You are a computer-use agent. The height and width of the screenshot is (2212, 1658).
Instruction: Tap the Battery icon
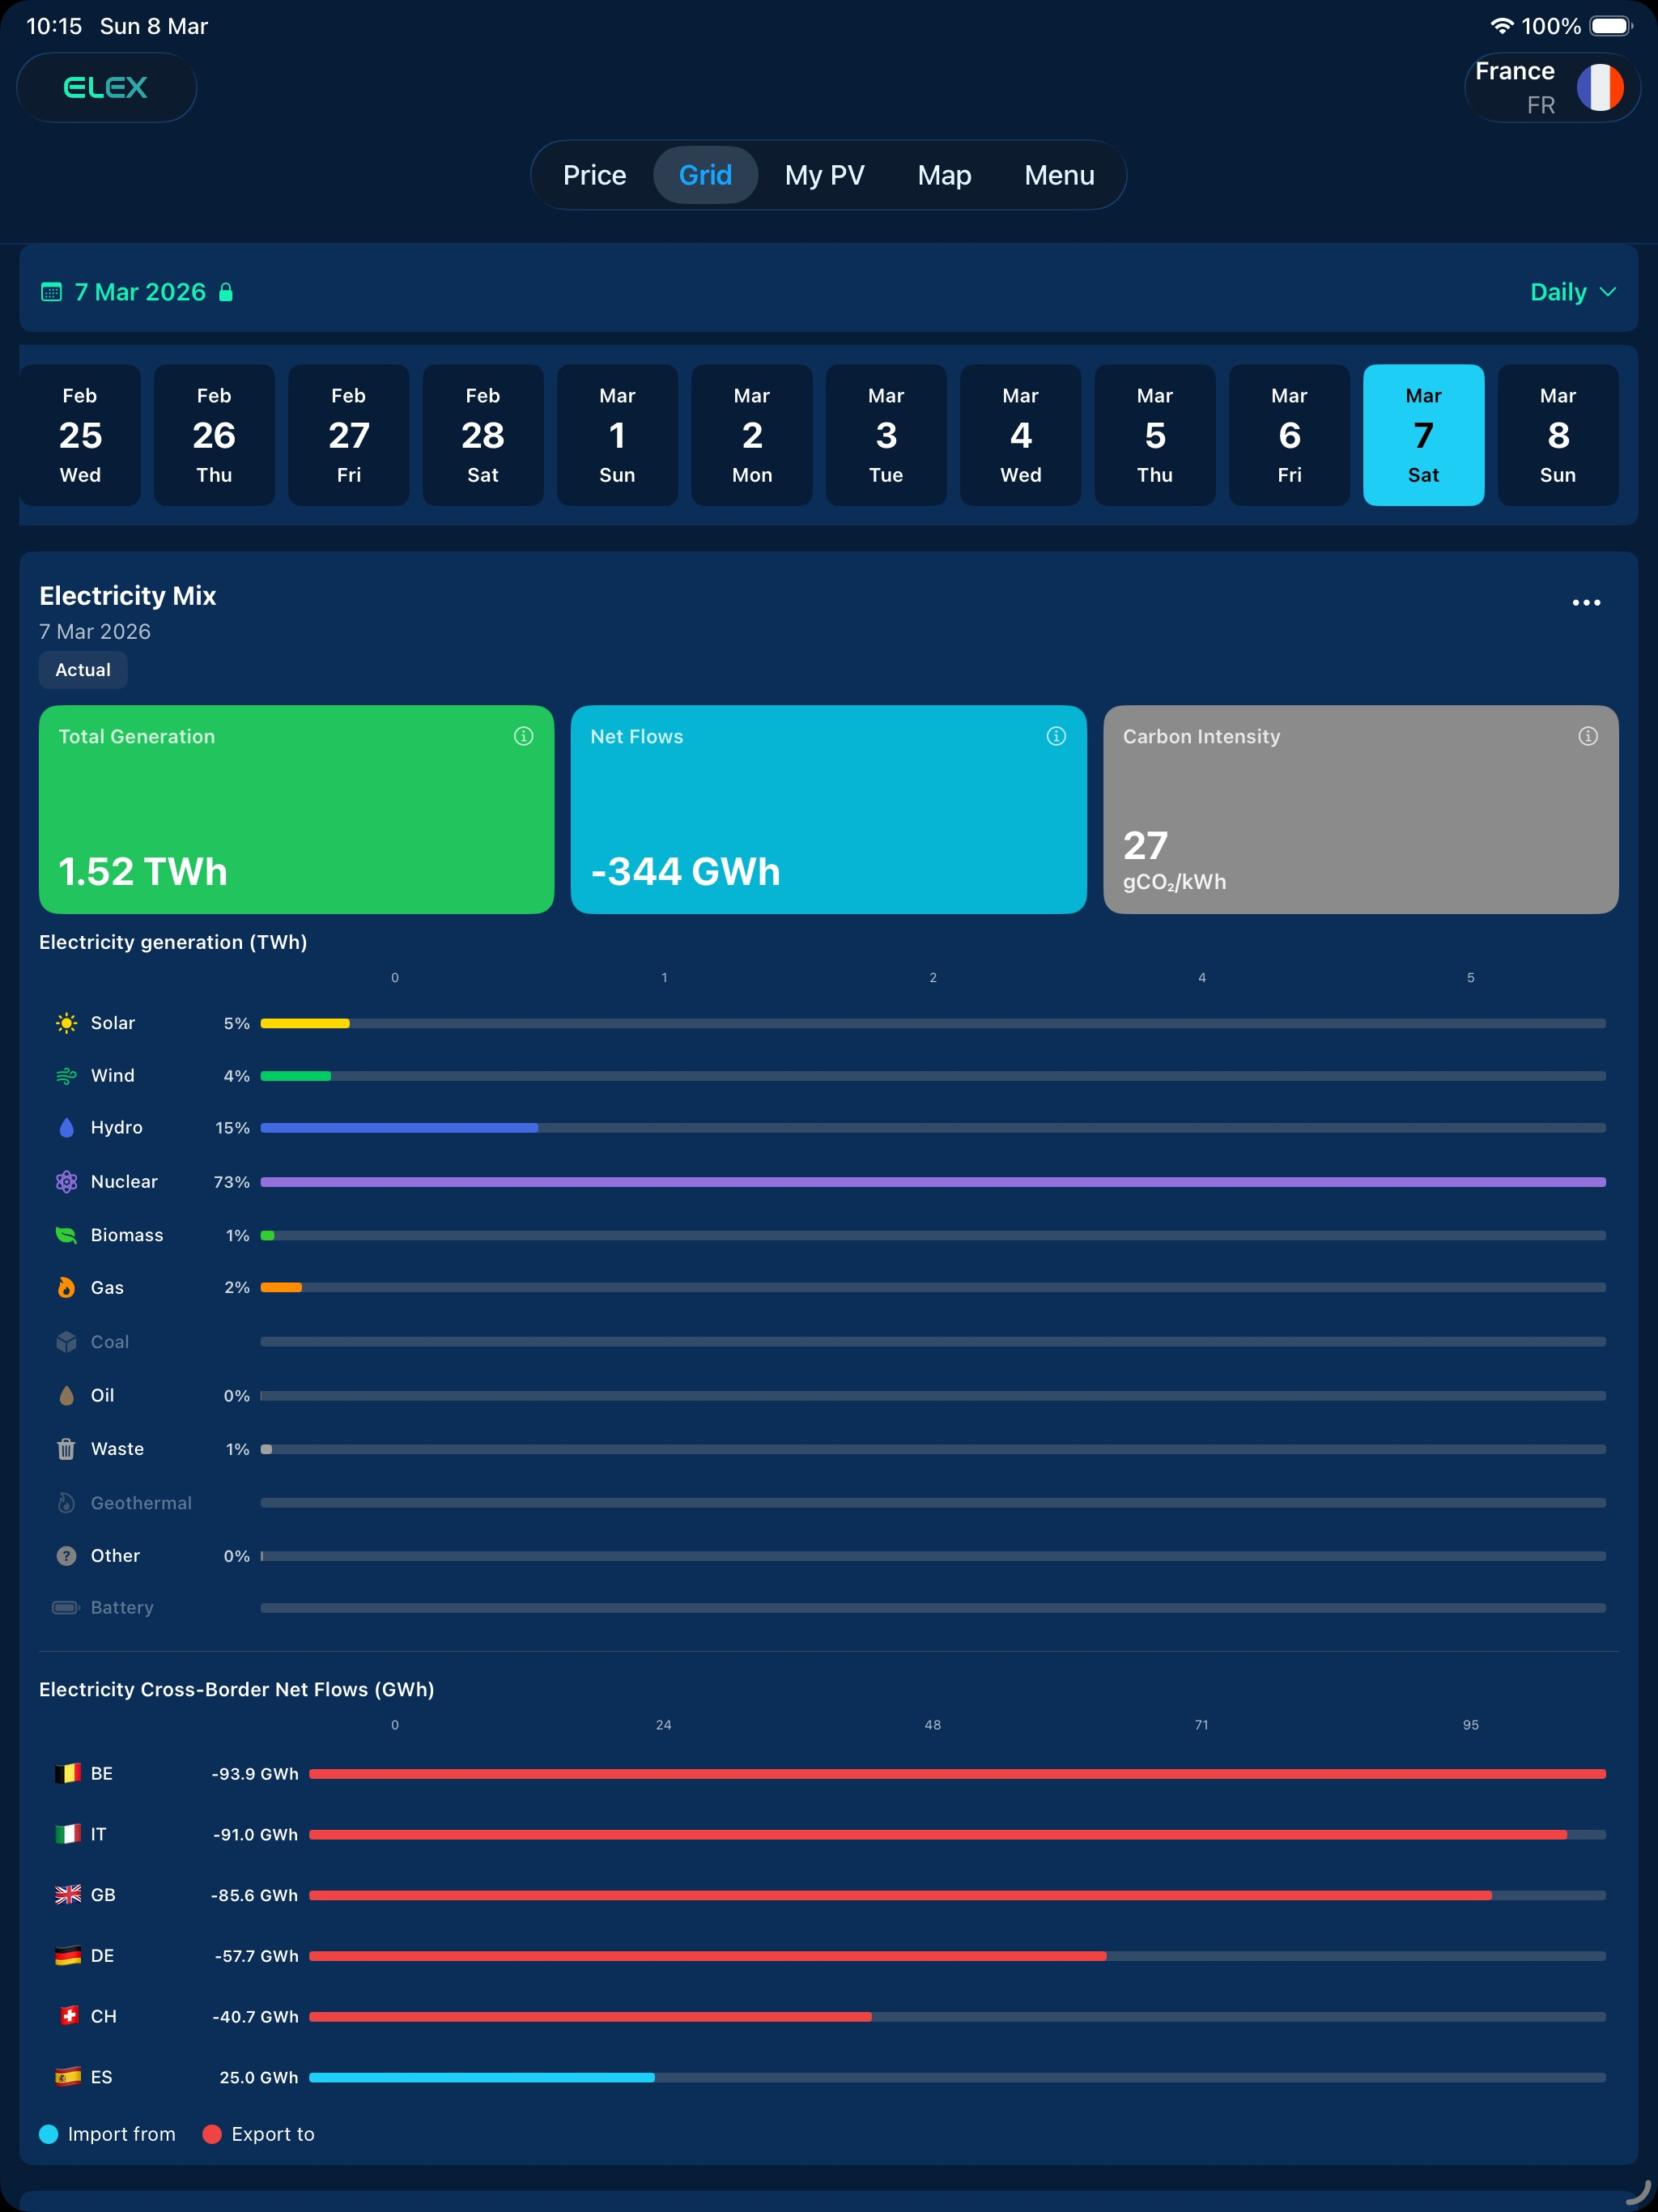point(66,1607)
